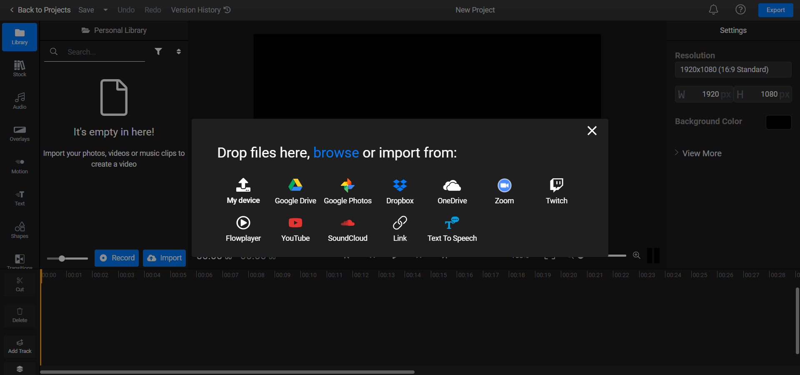Import from Dropbox
800x375 pixels.
(x=400, y=191)
